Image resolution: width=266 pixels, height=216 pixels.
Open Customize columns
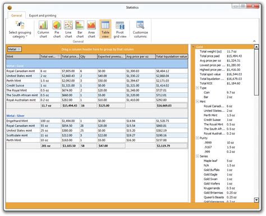(x=140, y=29)
